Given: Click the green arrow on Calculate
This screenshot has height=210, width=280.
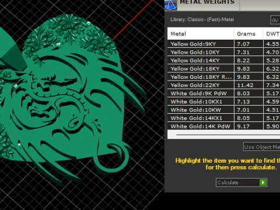Looking at the screenshot, I should point(263,183).
